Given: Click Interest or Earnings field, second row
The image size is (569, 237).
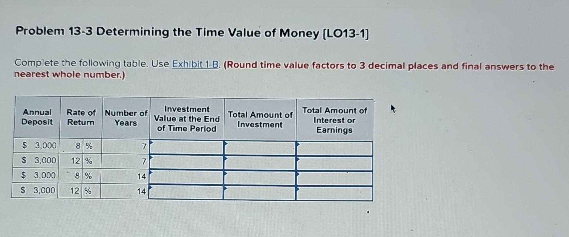Looking at the screenshot, I should (x=333, y=161).
